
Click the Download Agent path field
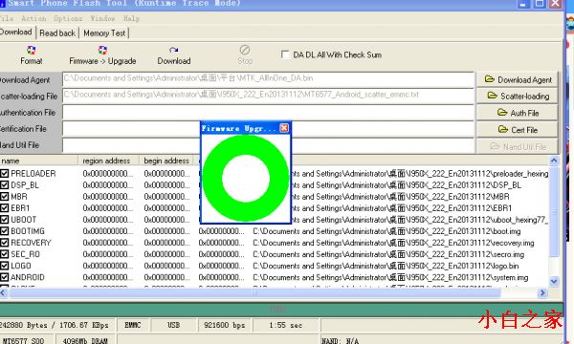point(268,79)
